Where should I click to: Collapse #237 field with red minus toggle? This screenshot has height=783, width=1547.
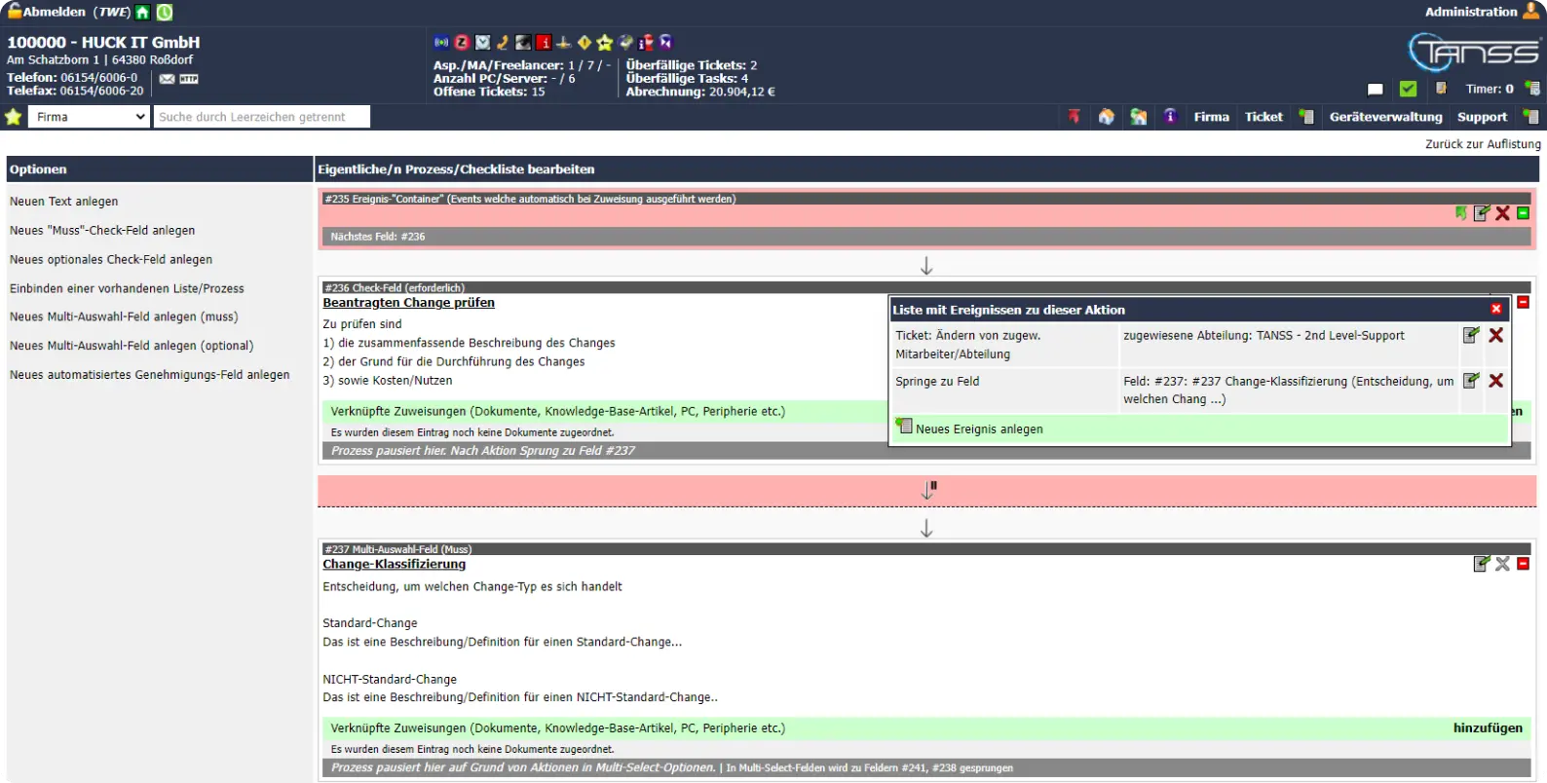pyautogui.click(x=1523, y=564)
